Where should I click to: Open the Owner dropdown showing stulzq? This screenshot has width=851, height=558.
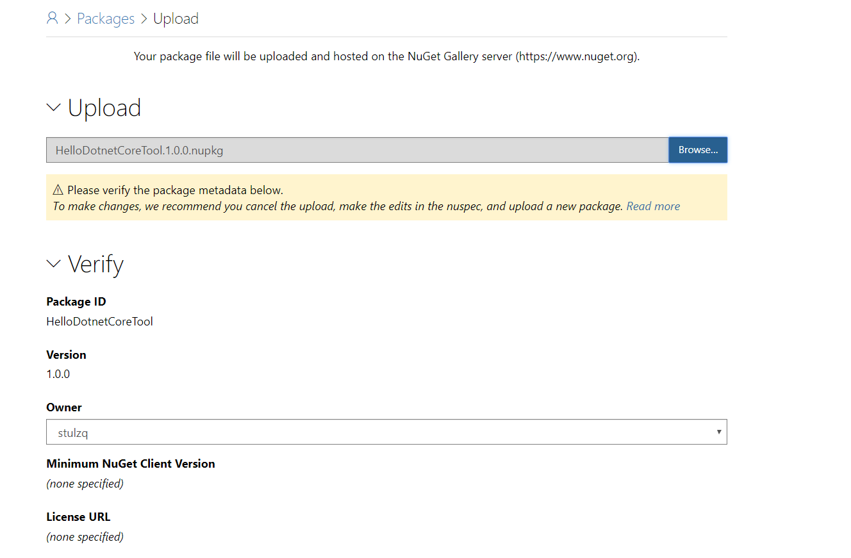[386, 432]
